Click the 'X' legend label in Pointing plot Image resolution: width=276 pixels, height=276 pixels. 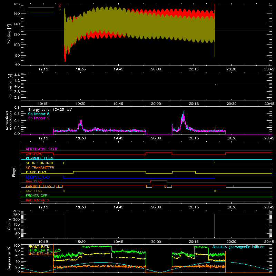click(x=60, y=6)
